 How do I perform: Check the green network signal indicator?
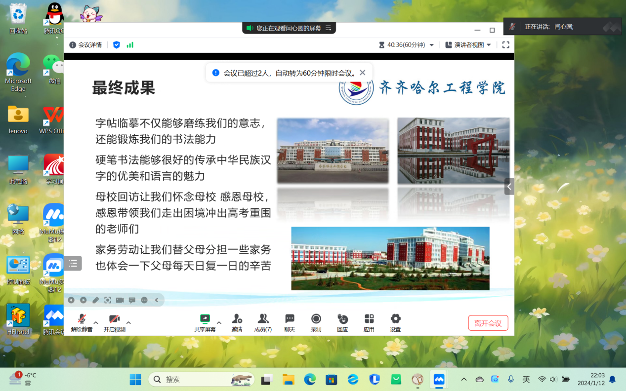pos(130,45)
